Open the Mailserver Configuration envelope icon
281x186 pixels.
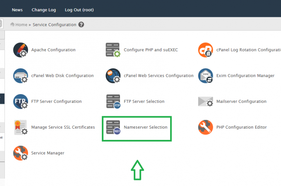[206, 102]
